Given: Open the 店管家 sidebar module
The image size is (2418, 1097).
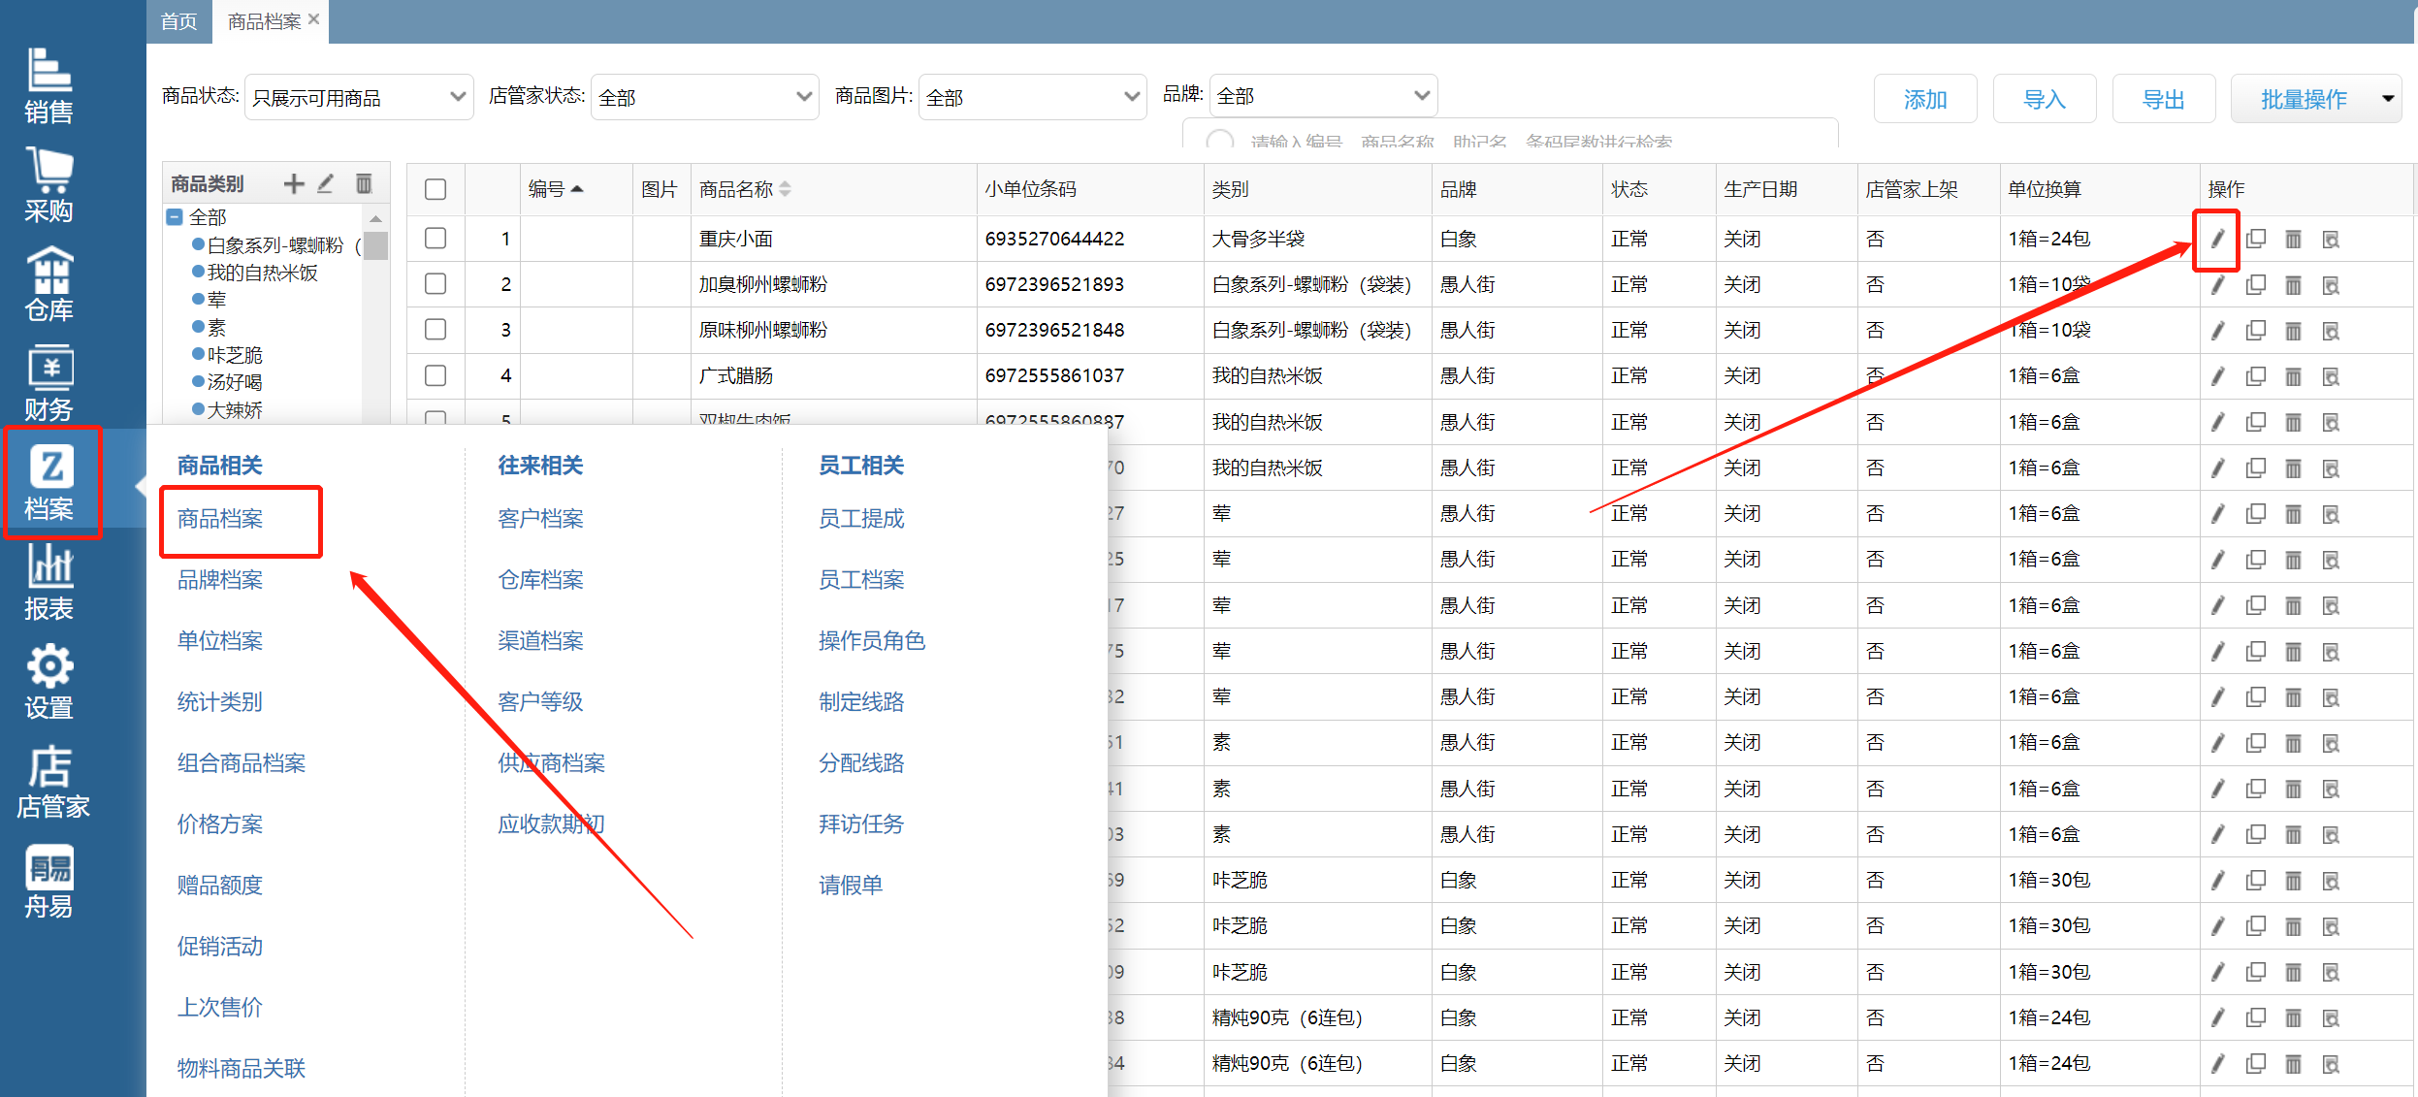Looking at the screenshot, I should (52, 782).
